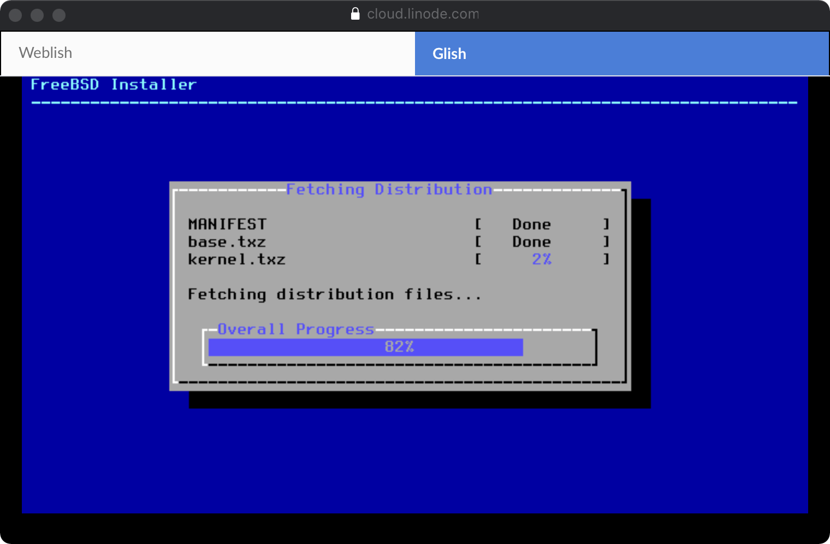
Task: Click the FreeBSD Installer heading
Action: (x=113, y=85)
